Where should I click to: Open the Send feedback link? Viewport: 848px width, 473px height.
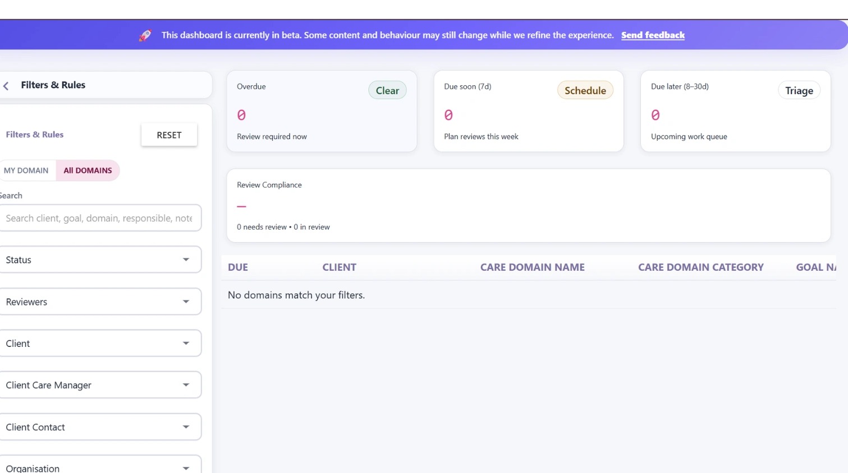tap(653, 35)
